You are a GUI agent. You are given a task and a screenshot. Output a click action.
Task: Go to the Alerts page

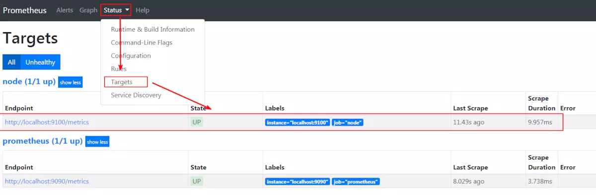point(65,10)
